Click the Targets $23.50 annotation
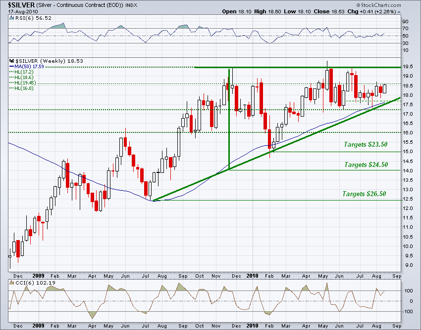Viewport: 421px width, 330px height. click(x=366, y=144)
